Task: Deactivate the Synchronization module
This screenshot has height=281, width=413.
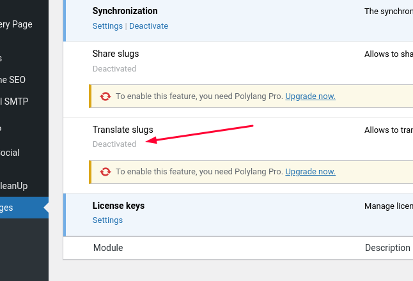Action: pyautogui.click(x=148, y=26)
